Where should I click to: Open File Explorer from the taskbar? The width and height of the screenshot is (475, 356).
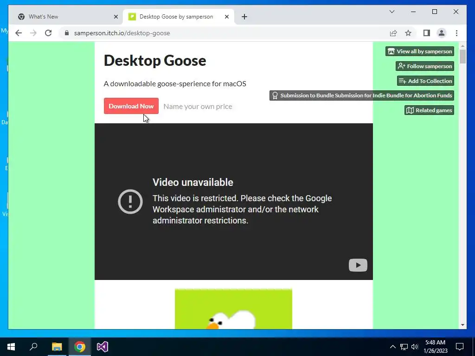(57, 347)
